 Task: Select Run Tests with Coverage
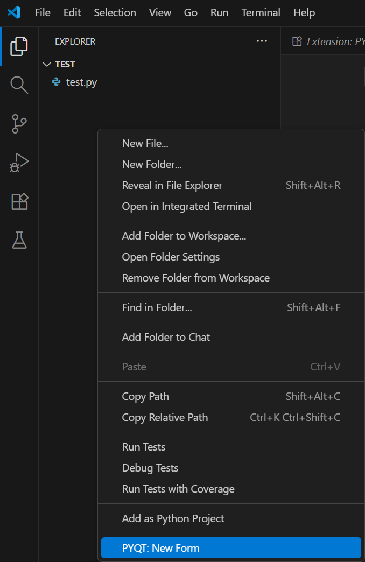[178, 489]
